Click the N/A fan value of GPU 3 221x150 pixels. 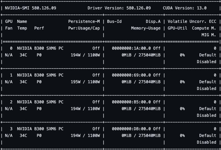click(x=9, y=135)
